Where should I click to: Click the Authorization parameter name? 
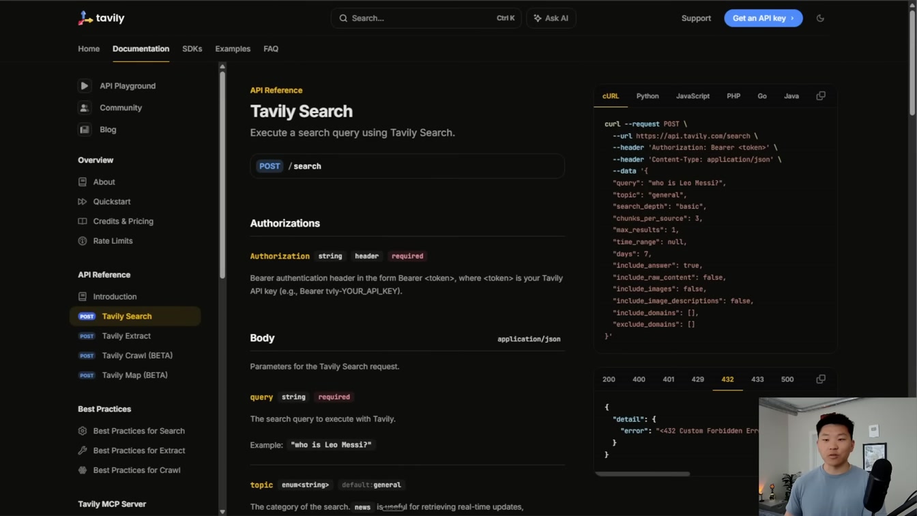[x=280, y=257]
